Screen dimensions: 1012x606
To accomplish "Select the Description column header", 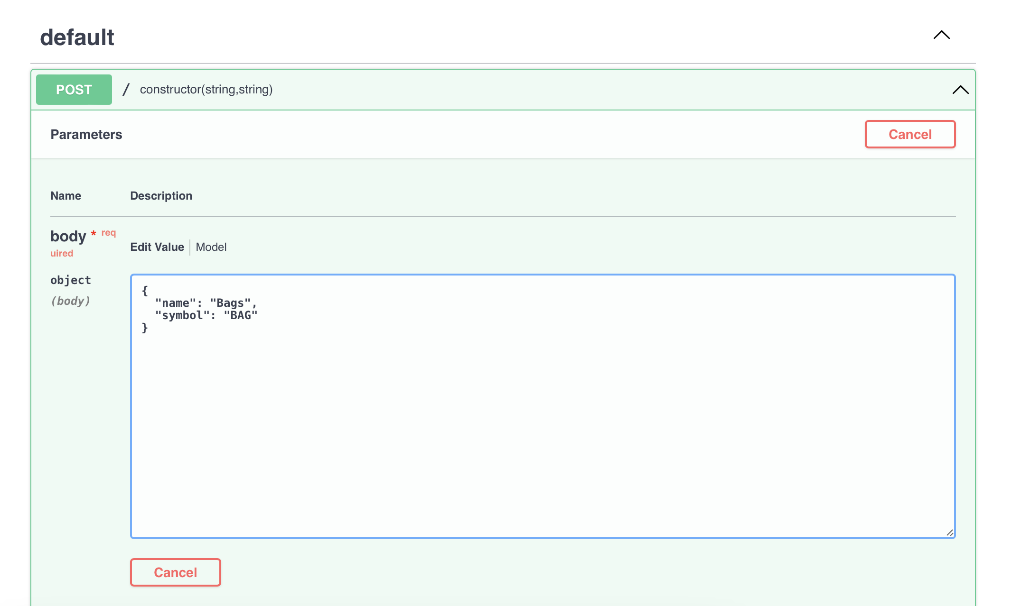I will coord(161,196).
